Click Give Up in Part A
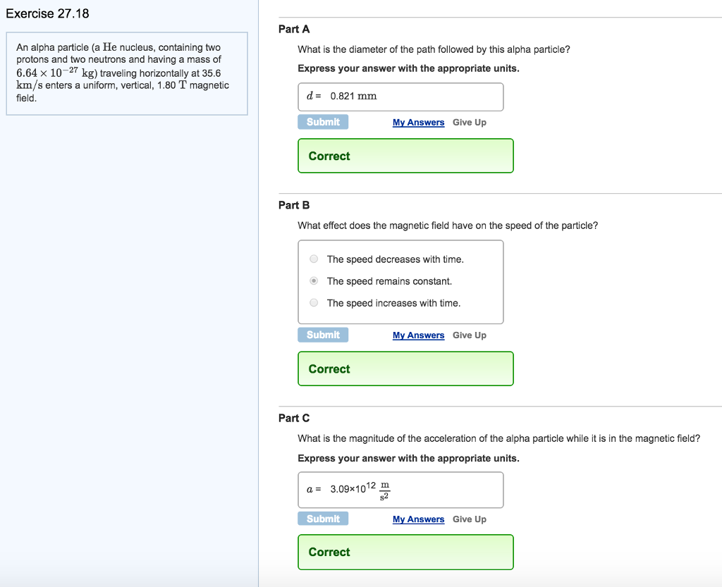Viewport: 722px width, 587px height. (x=469, y=121)
